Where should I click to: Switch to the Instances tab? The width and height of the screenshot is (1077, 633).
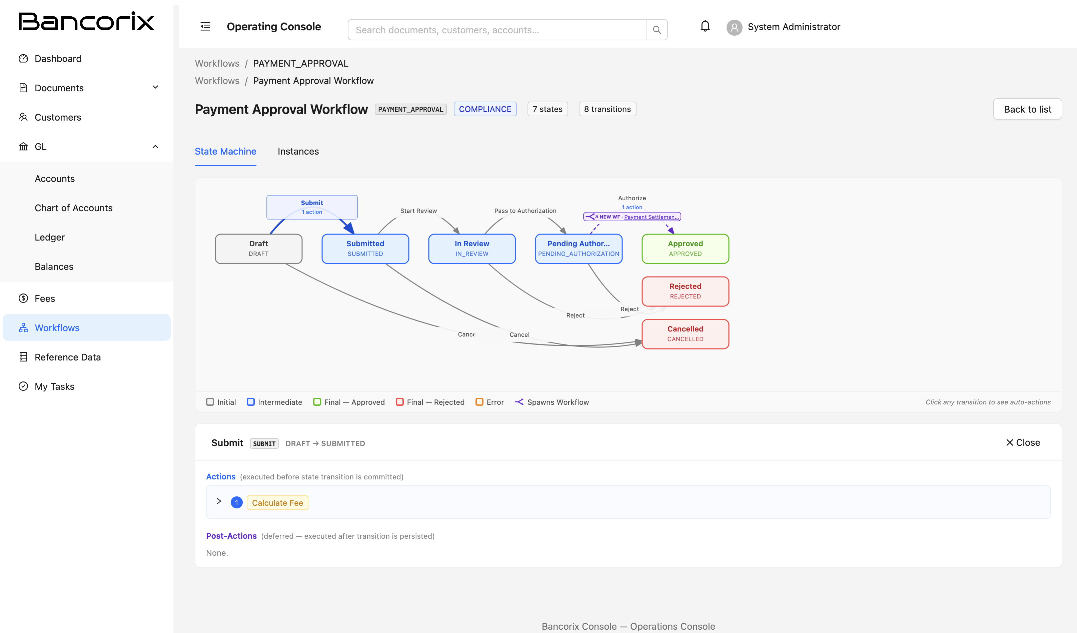point(298,151)
